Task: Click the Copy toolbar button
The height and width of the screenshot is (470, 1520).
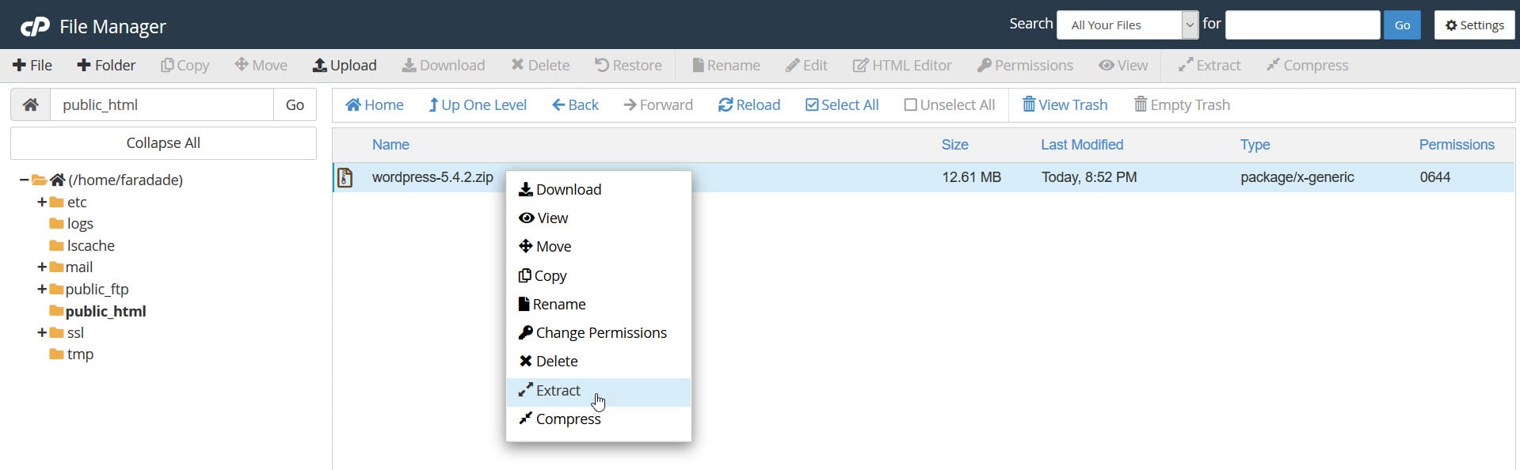Action: click(185, 65)
